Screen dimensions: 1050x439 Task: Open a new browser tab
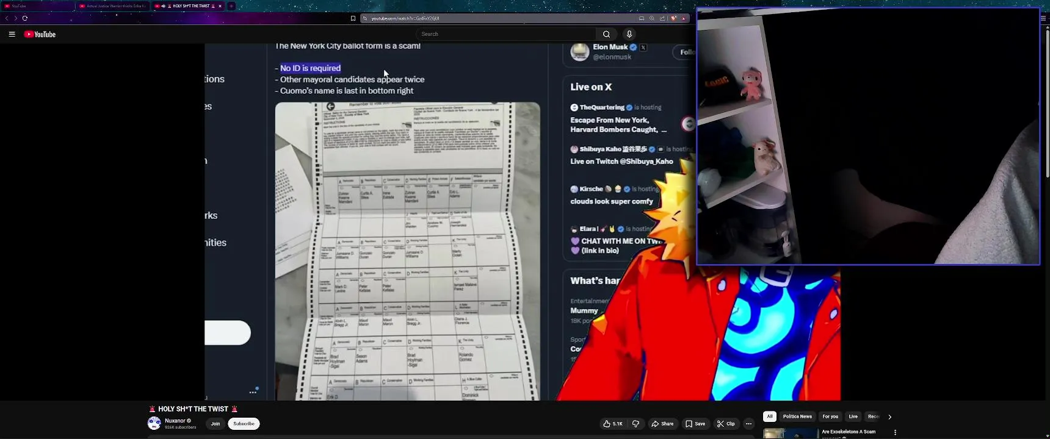(x=231, y=6)
